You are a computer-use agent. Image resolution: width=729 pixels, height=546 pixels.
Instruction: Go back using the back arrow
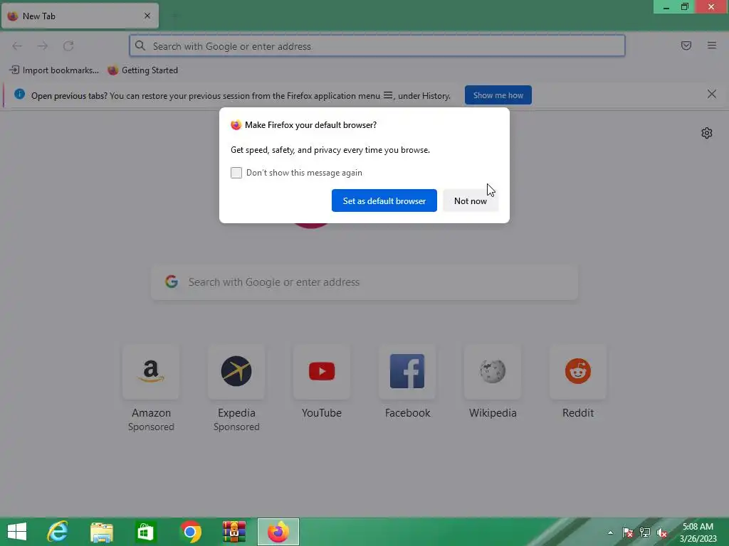coord(17,46)
